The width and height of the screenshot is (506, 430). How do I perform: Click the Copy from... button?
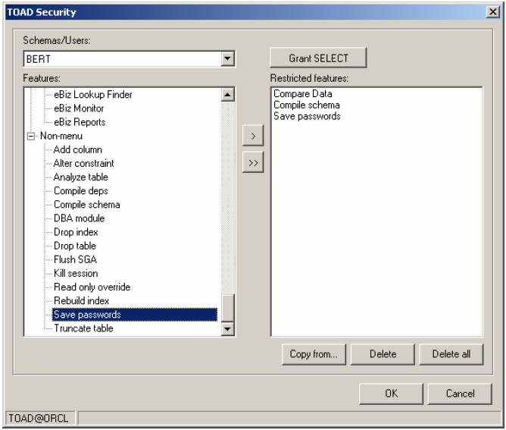click(x=314, y=354)
